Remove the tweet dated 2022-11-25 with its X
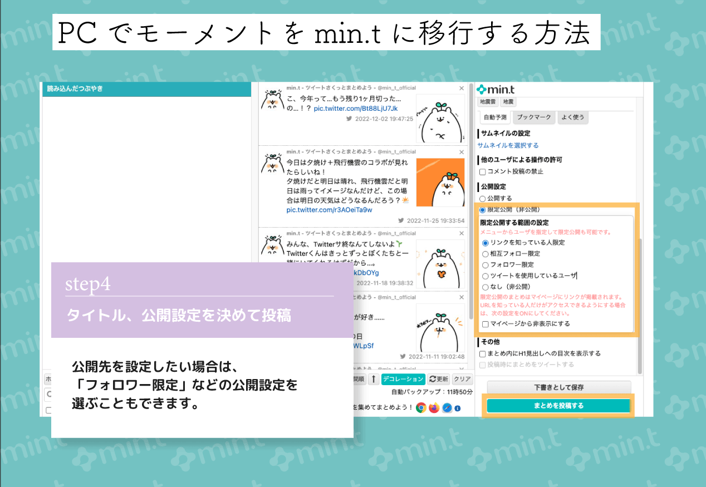Screen dimensions: 706x487 462,151
